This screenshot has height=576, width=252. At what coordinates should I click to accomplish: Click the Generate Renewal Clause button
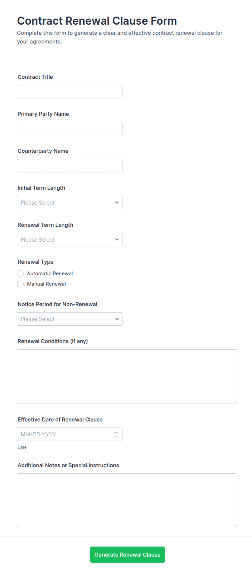(127, 555)
